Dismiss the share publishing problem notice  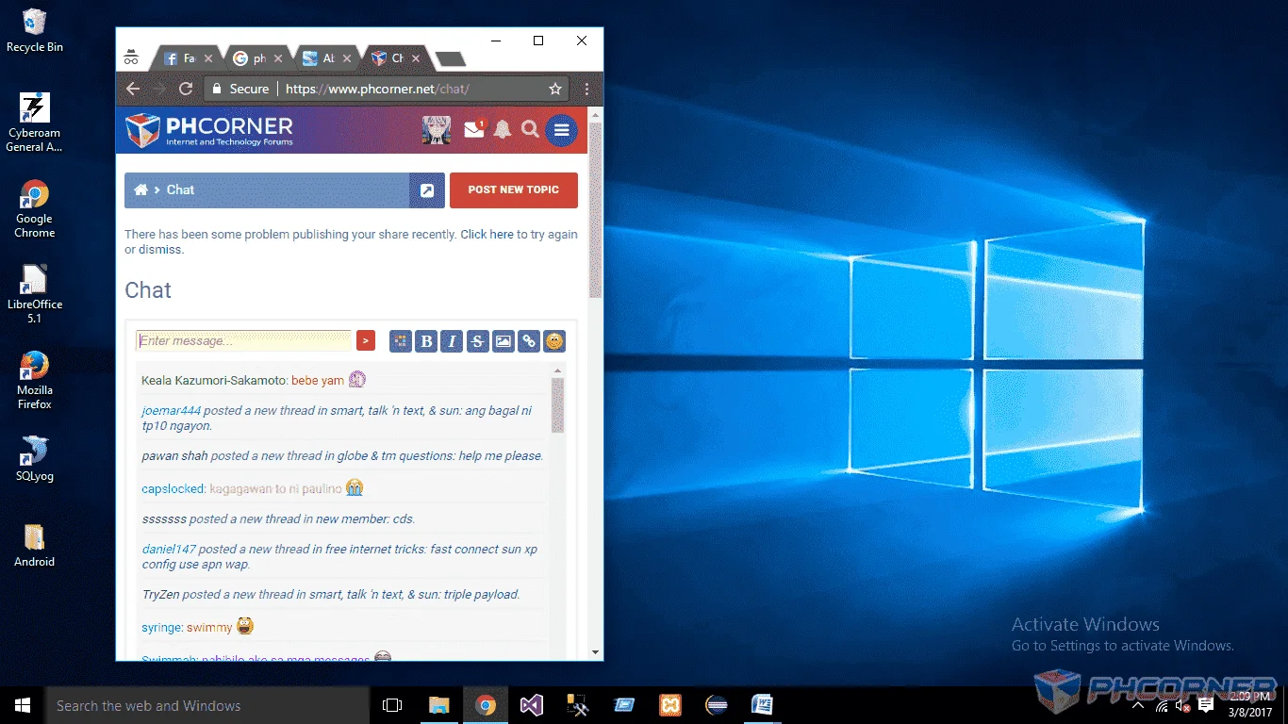click(160, 250)
